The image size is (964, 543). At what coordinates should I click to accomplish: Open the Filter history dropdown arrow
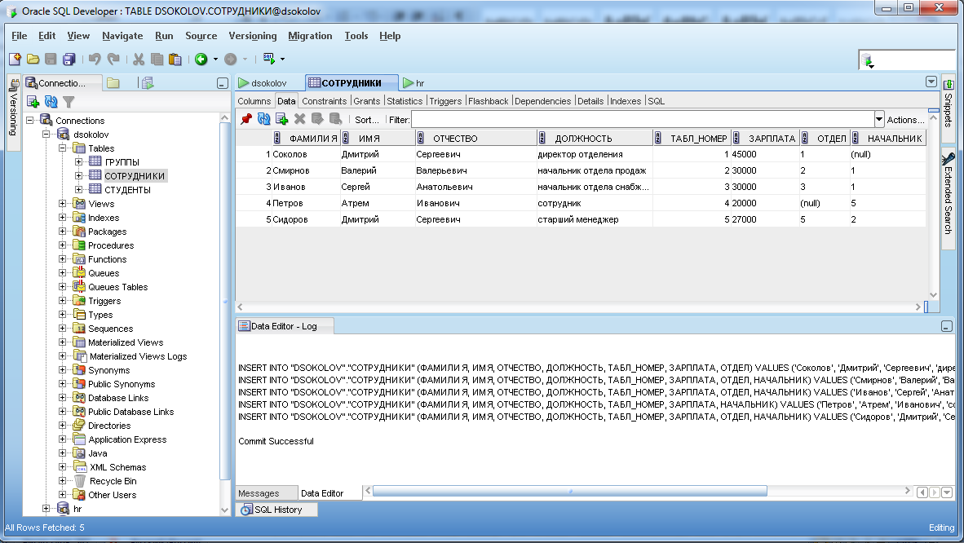tap(878, 119)
